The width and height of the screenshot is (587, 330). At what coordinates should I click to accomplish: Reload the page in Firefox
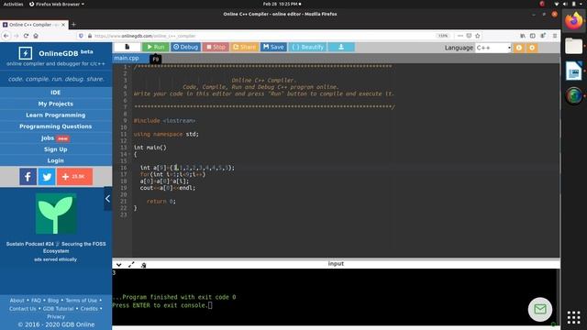(x=26, y=36)
